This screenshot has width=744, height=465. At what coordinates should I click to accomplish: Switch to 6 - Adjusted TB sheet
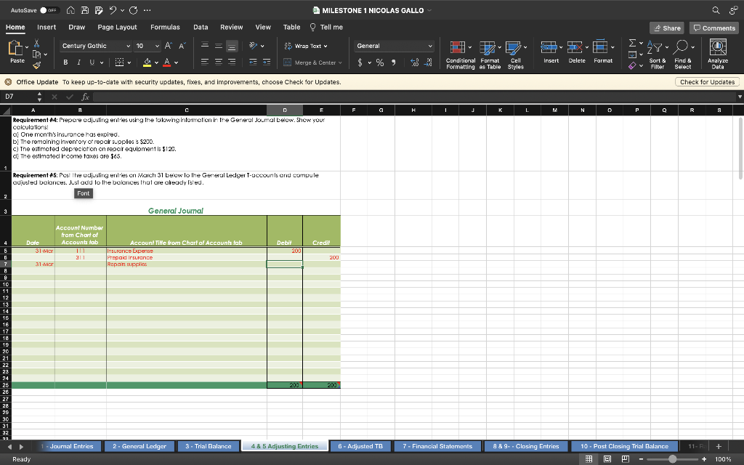pyautogui.click(x=360, y=446)
